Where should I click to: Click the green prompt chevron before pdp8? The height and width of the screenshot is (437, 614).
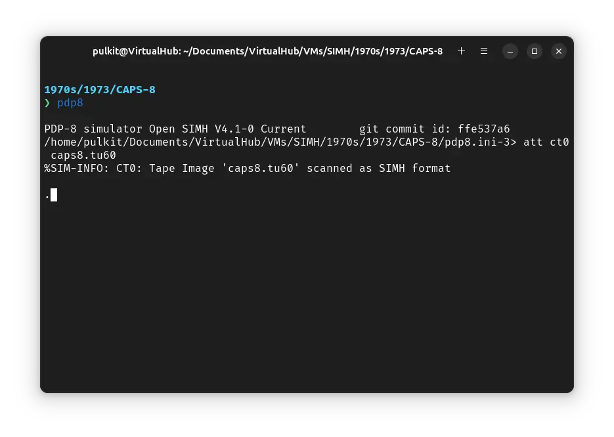pyautogui.click(x=47, y=103)
